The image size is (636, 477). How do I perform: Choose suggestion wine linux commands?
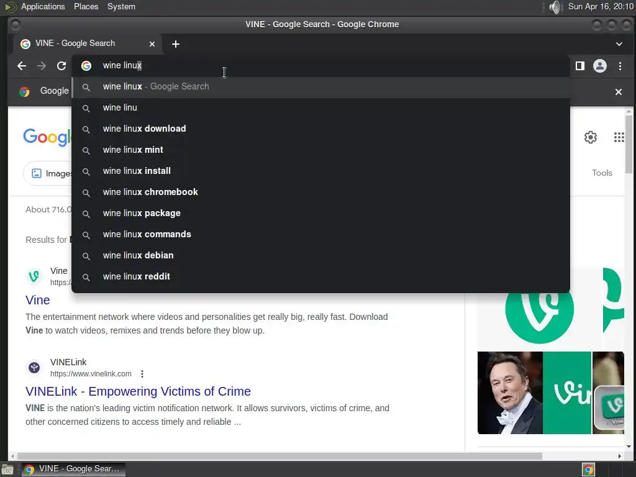320,234
